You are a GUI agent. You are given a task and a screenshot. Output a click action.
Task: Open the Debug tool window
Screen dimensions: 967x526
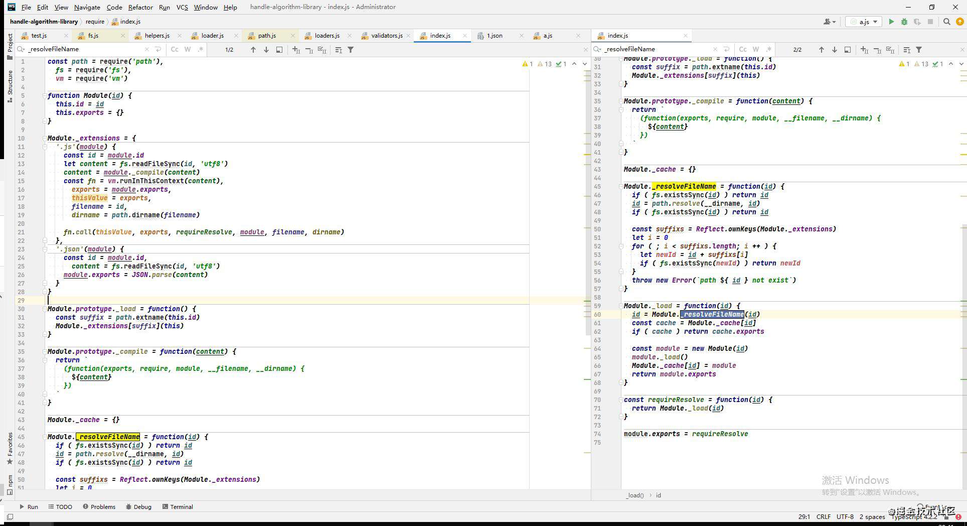138,507
